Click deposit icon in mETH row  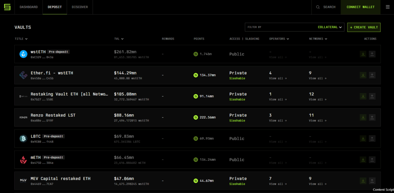pyautogui.click(x=363, y=160)
